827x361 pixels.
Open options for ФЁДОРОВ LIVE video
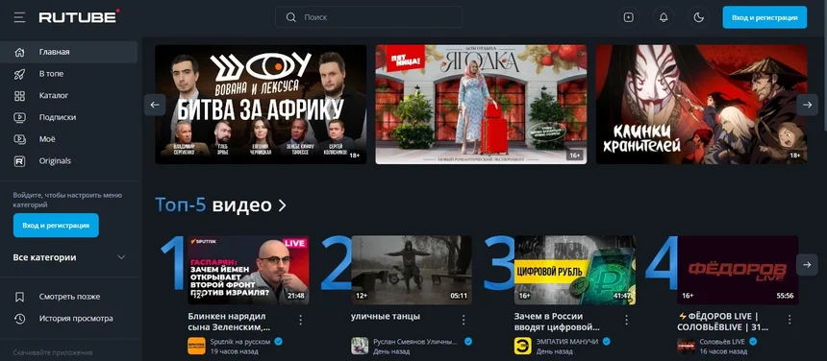pyautogui.click(x=789, y=320)
